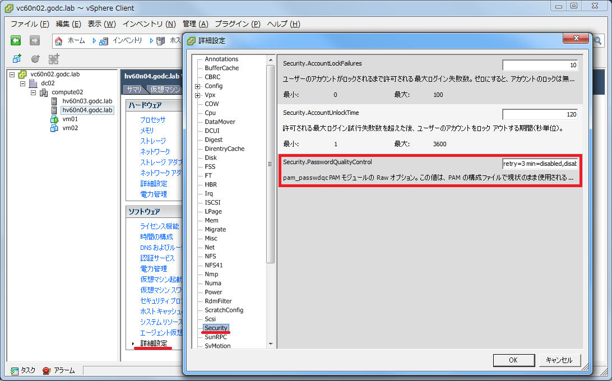Select Power in the settings tree
Viewport: 612px width, 381px height.
pos(213,292)
